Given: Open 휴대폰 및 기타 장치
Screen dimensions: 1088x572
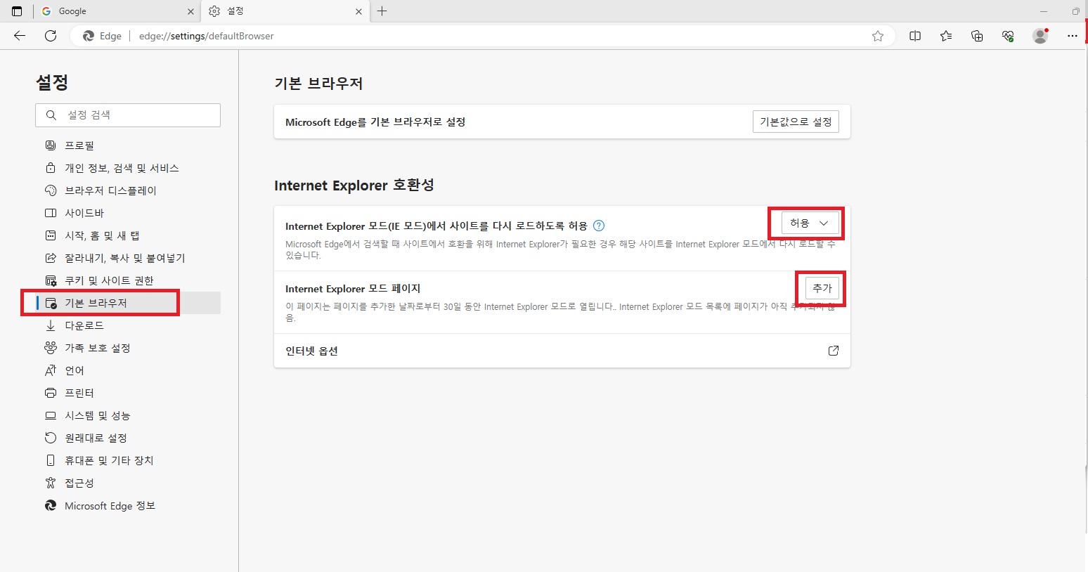Looking at the screenshot, I should [128, 460].
